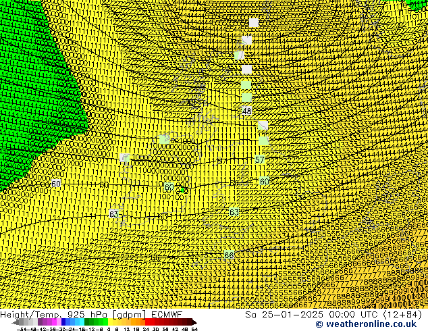
Task: Click the gray left arrow of color scale
Action: pos(16,322)
